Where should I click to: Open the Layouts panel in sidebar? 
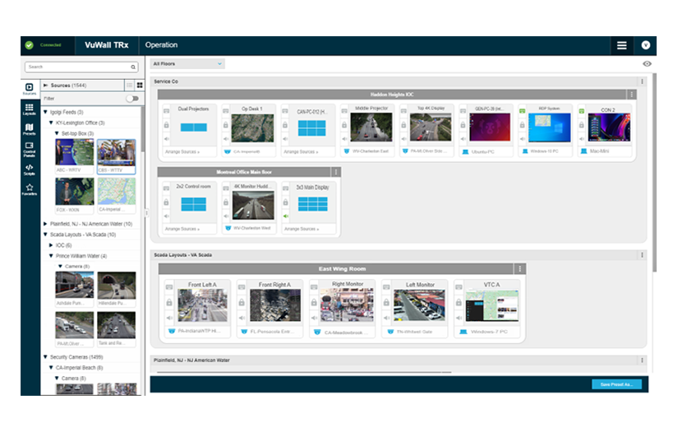tap(30, 108)
